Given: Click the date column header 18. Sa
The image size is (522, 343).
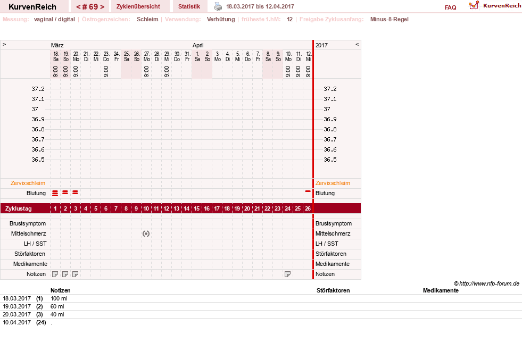Looking at the screenshot, I should click(x=56, y=56).
